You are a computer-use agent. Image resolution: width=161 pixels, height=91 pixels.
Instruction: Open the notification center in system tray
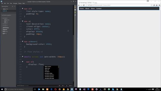153,89
